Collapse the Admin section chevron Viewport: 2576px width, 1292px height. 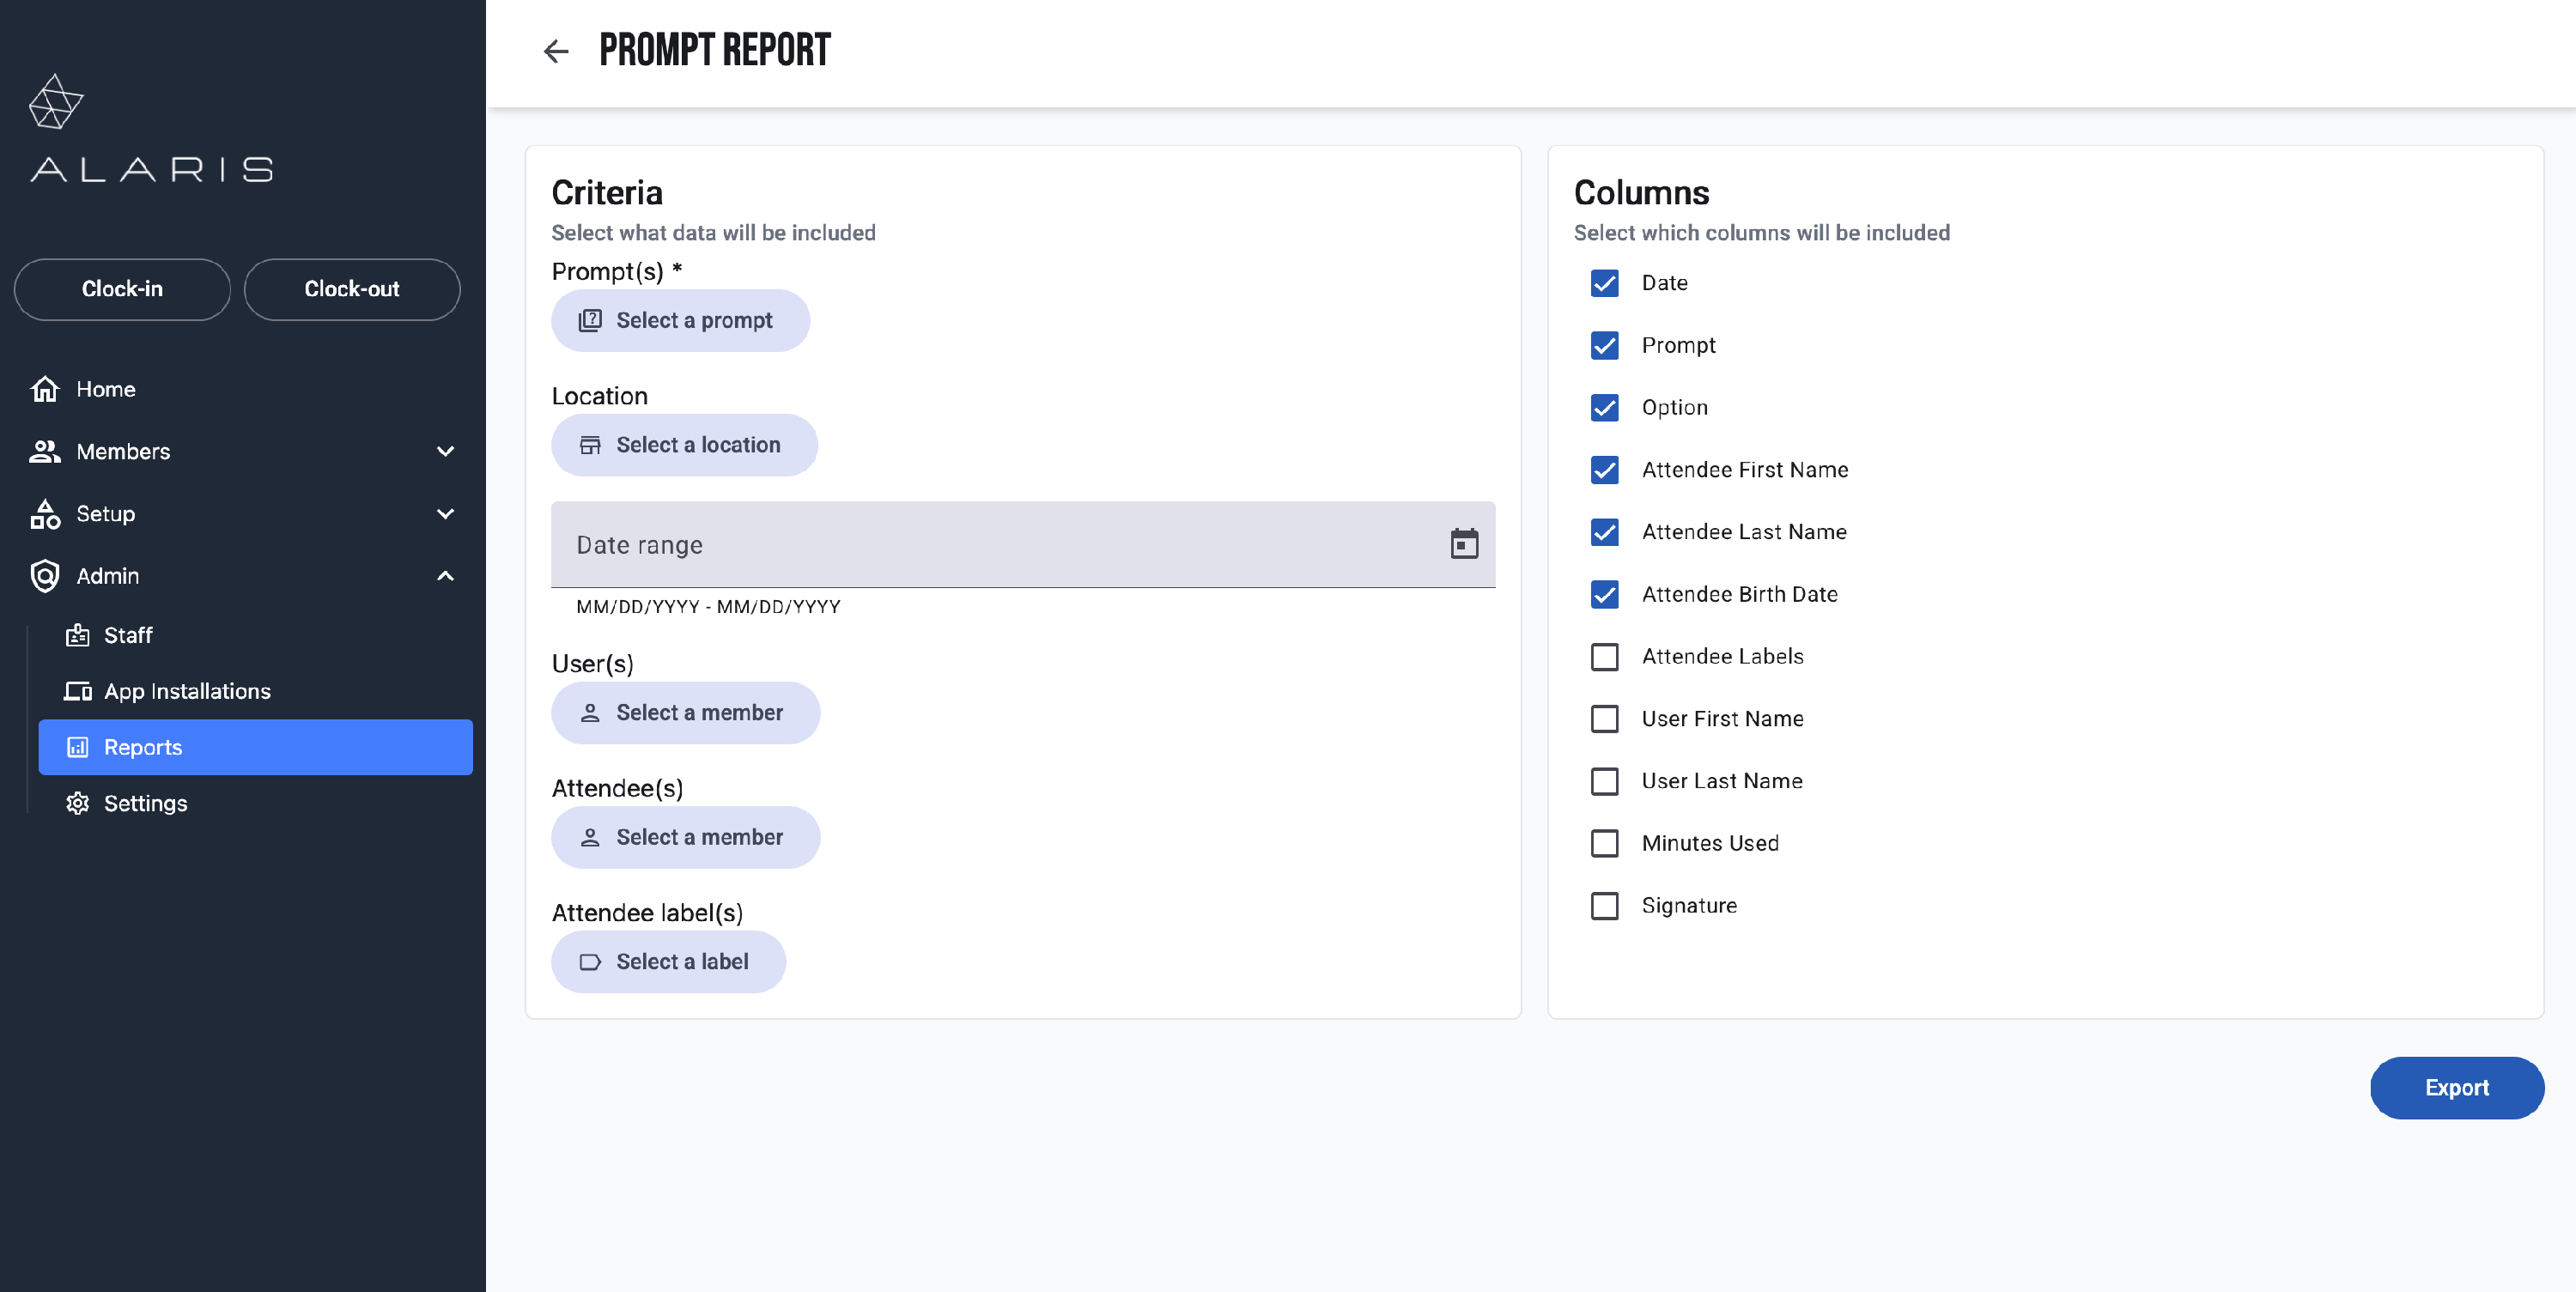(x=445, y=576)
